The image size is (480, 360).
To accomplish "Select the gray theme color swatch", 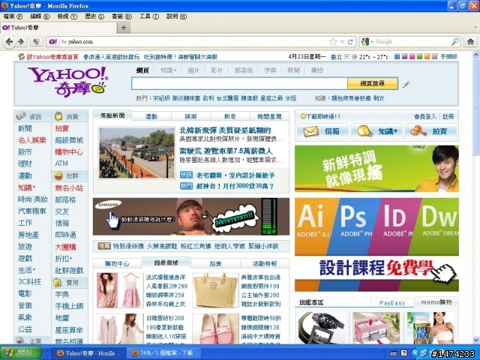I will click(434, 56).
